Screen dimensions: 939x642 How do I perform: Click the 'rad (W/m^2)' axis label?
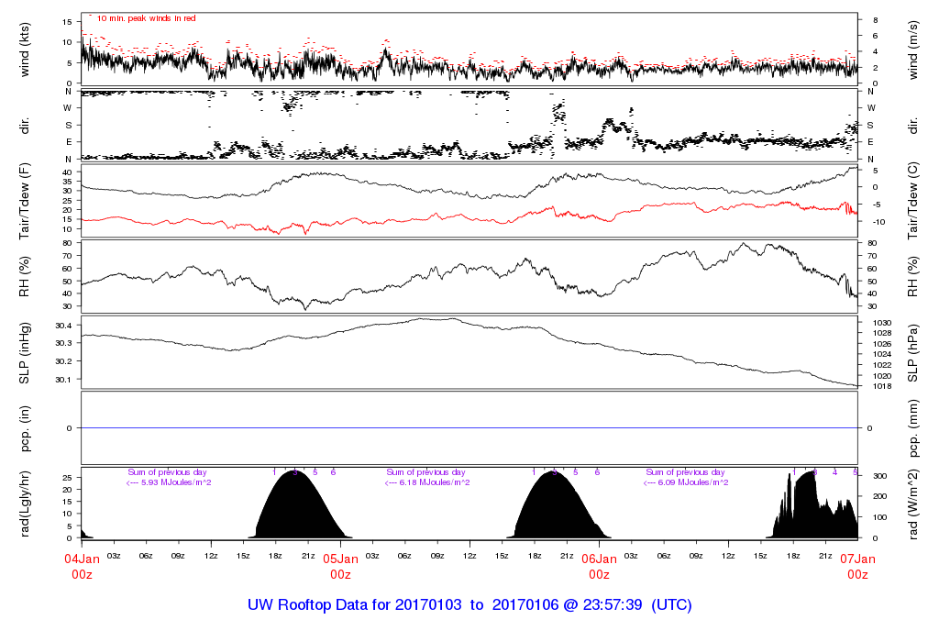coord(914,503)
